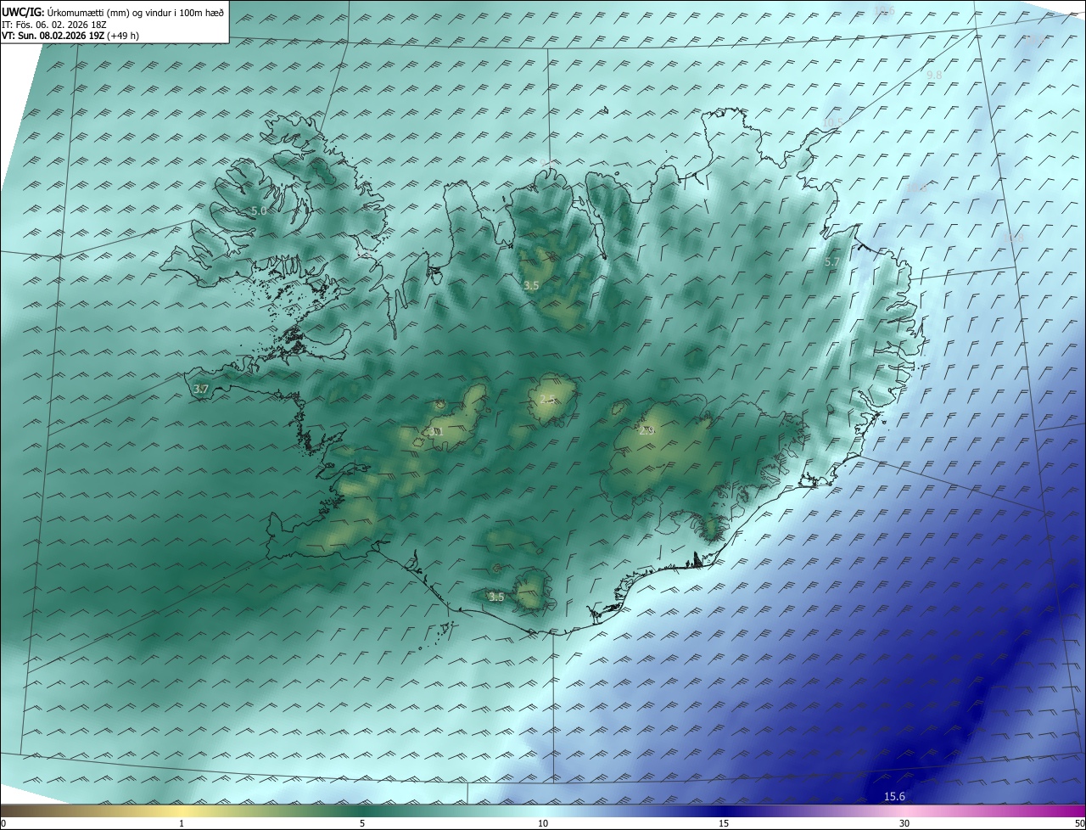Viewport: 1086px width, 830px height.
Task: Click the title "Úrkomumætti (mm) og vindur í 100m hæð"
Action: [135, 12]
